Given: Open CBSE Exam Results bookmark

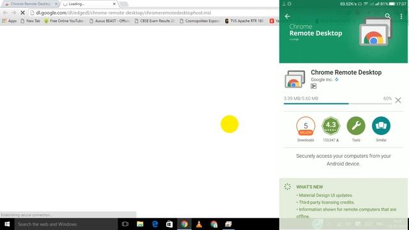Looking at the screenshot, I should [154, 21].
